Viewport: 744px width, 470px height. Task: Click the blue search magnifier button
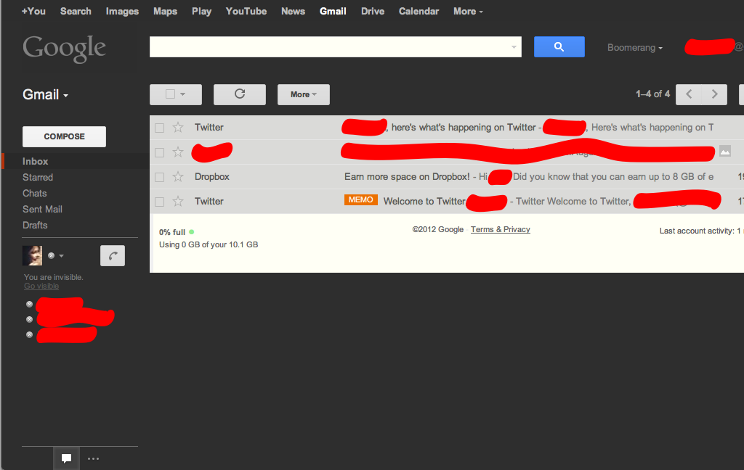click(559, 47)
